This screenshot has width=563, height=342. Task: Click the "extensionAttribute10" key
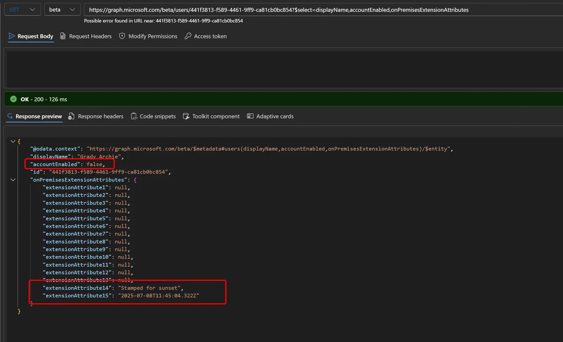[77, 257]
